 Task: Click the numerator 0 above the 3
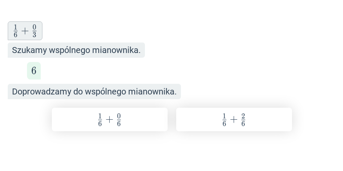34,27
